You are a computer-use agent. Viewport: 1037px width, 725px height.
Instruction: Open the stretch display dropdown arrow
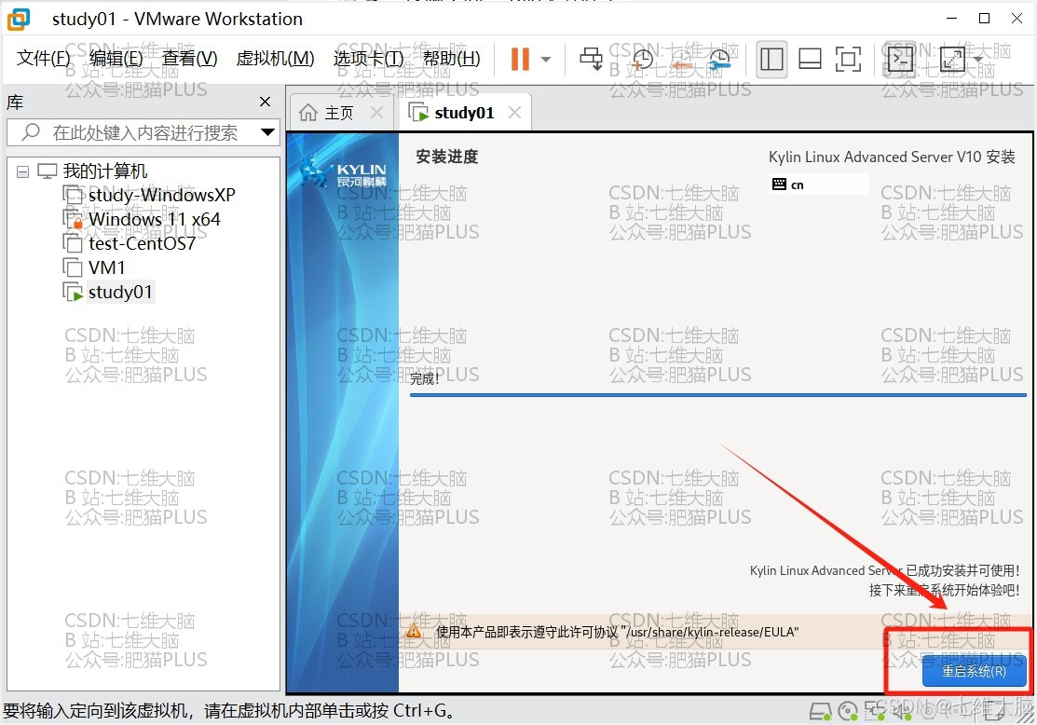pos(977,59)
